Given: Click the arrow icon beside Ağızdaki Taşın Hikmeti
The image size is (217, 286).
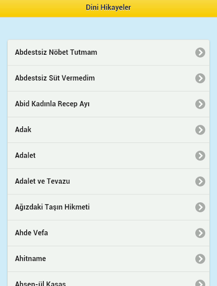Looking at the screenshot, I should pyautogui.click(x=200, y=207).
